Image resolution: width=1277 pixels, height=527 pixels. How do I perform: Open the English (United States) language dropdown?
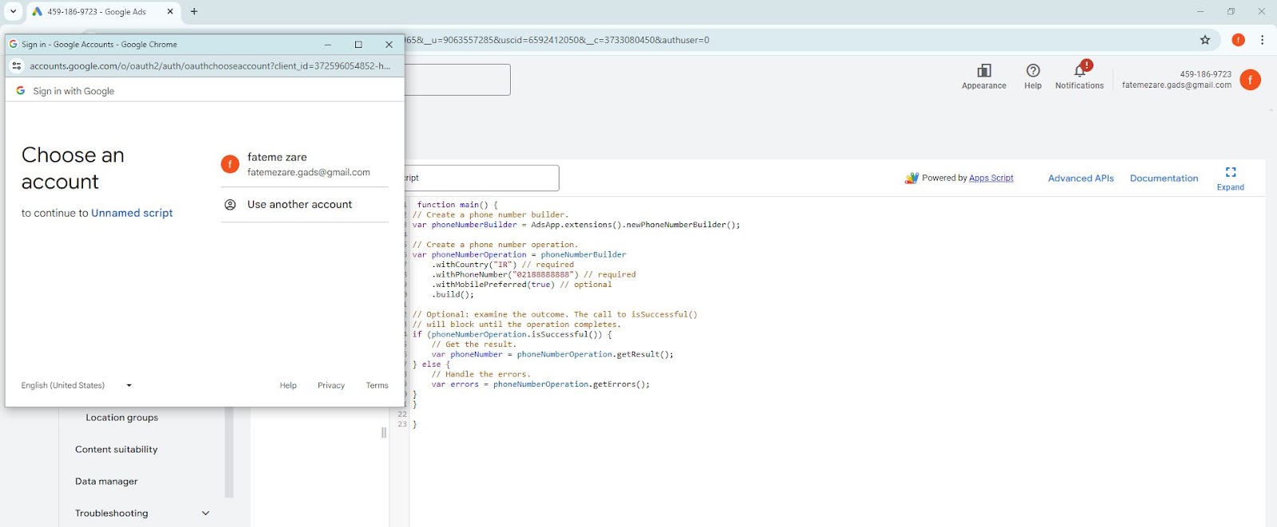pyautogui.click(x=77, y=386)
